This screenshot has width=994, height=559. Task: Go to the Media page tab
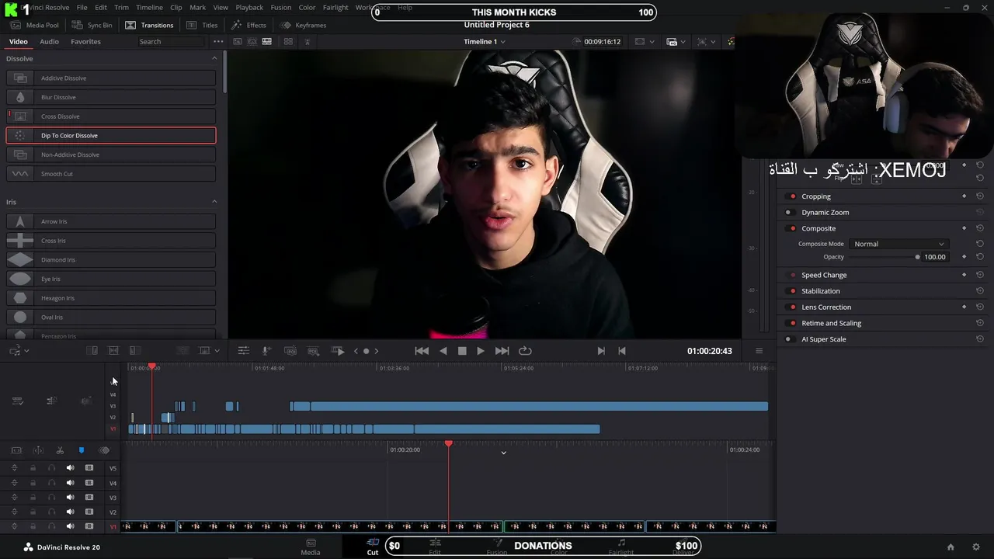[x=311, y=547]
